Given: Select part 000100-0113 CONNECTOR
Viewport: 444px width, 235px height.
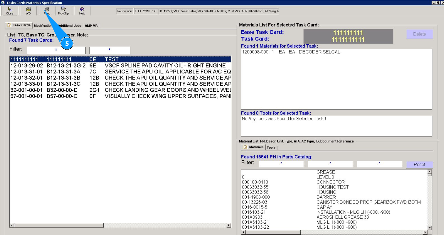Looking at the screenshot, I should 334,182.
